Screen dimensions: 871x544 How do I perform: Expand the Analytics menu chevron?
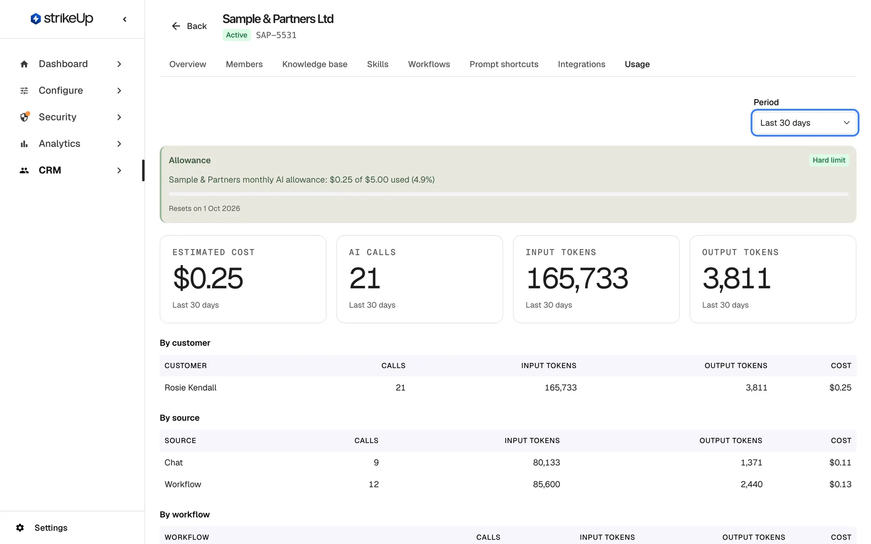(119, 144)
